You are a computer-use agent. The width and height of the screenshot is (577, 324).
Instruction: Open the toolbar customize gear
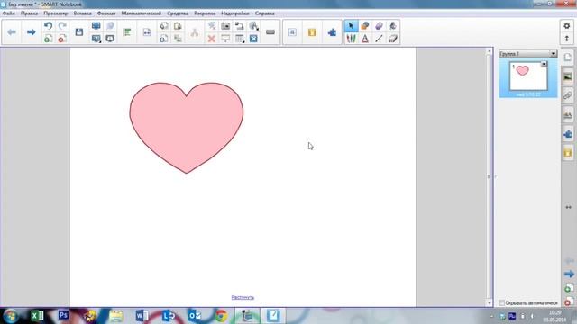(567, 26)
